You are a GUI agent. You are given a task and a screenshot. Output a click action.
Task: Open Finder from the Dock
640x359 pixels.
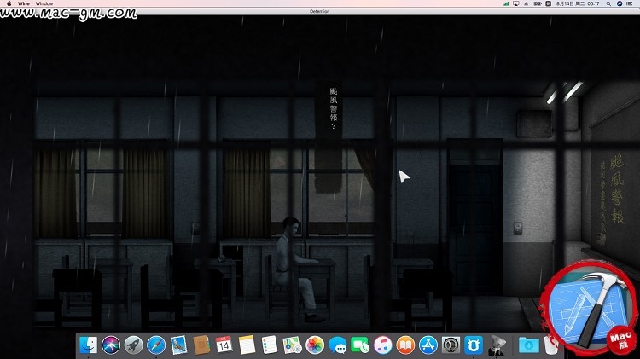click(88, 345)
